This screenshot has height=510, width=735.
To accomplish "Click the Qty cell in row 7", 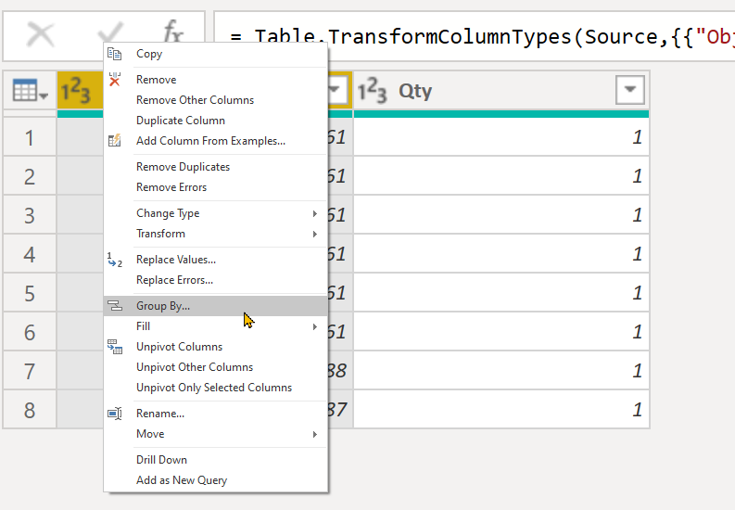I will pyautogui.click(x=501, y=370).
